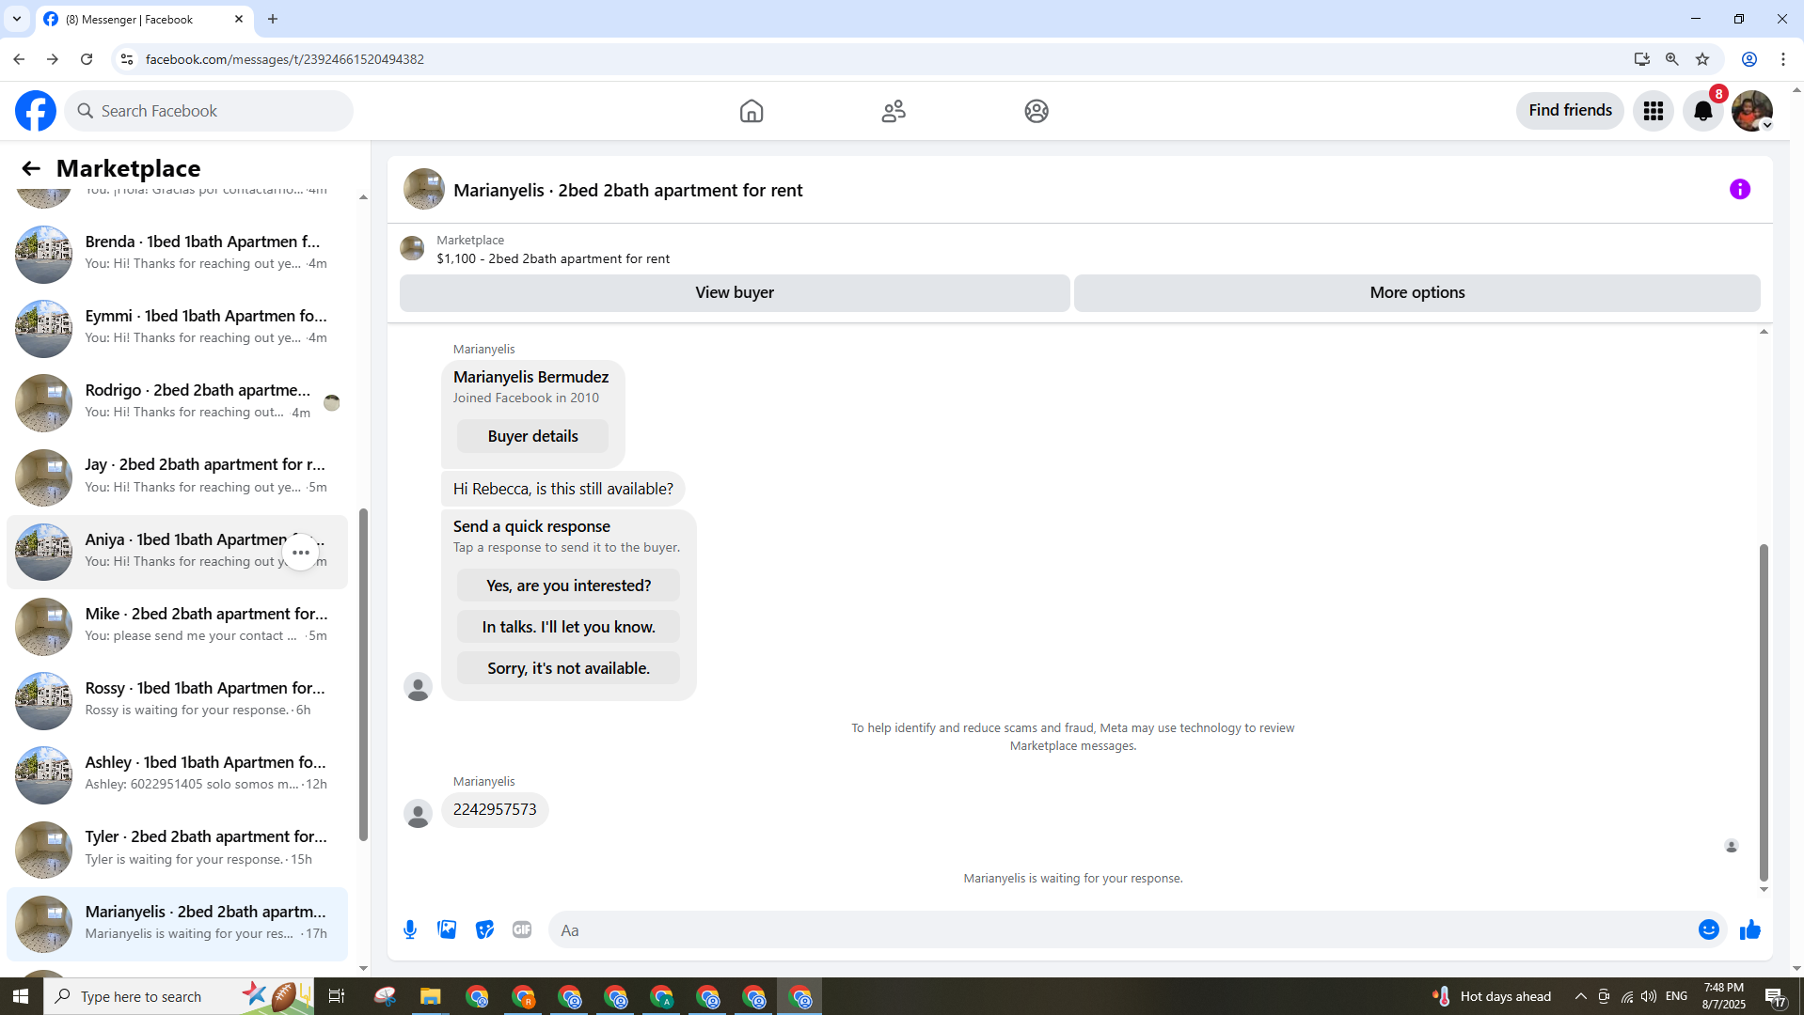The image size is (1804, 1015).
Task: Open Rossy's 1bed 1bath conversation
Action: pos(177,700)
